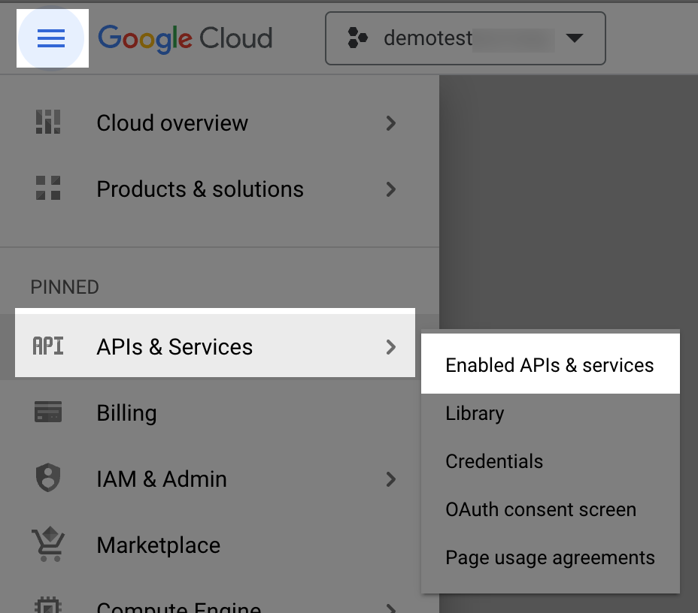
Task: Expand the APIs & Services chevron arrow
Action: click(390, 346)
